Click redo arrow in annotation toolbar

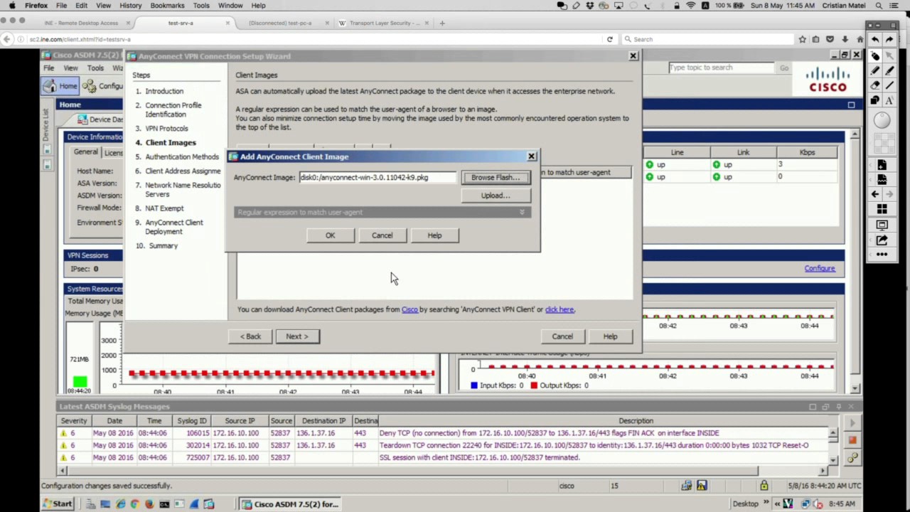pyautogui.click(x=889, y=40)
